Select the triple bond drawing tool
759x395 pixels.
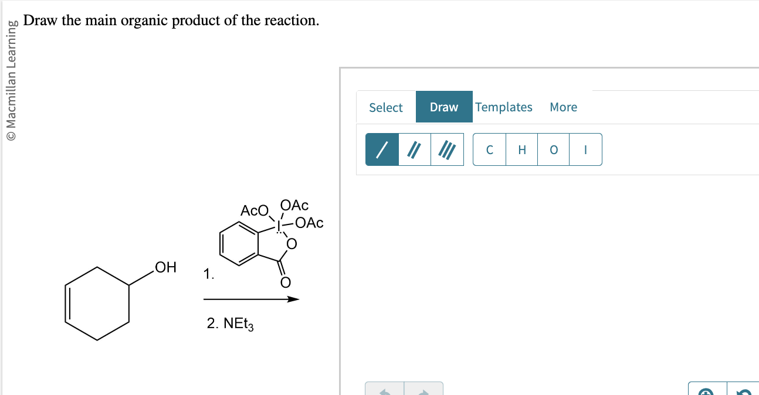447,149
